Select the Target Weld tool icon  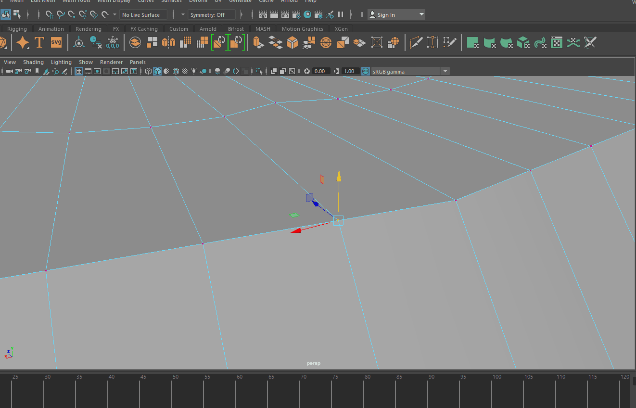[433, 42]
